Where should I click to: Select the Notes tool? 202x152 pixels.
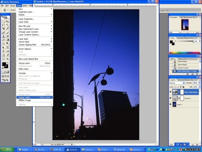click(x=3, y=55)
